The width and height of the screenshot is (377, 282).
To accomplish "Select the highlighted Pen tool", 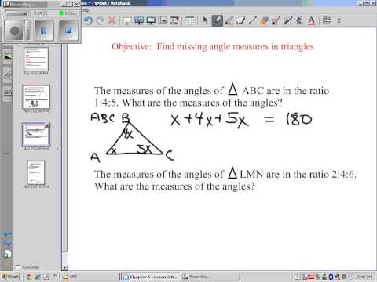I will (218, 20).
